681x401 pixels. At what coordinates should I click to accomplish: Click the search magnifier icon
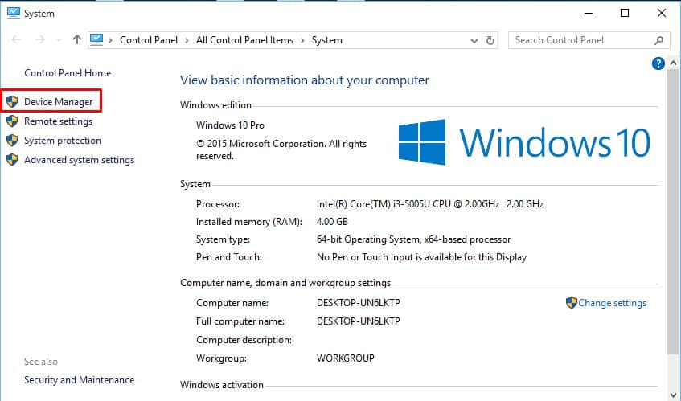coord(658,40)
